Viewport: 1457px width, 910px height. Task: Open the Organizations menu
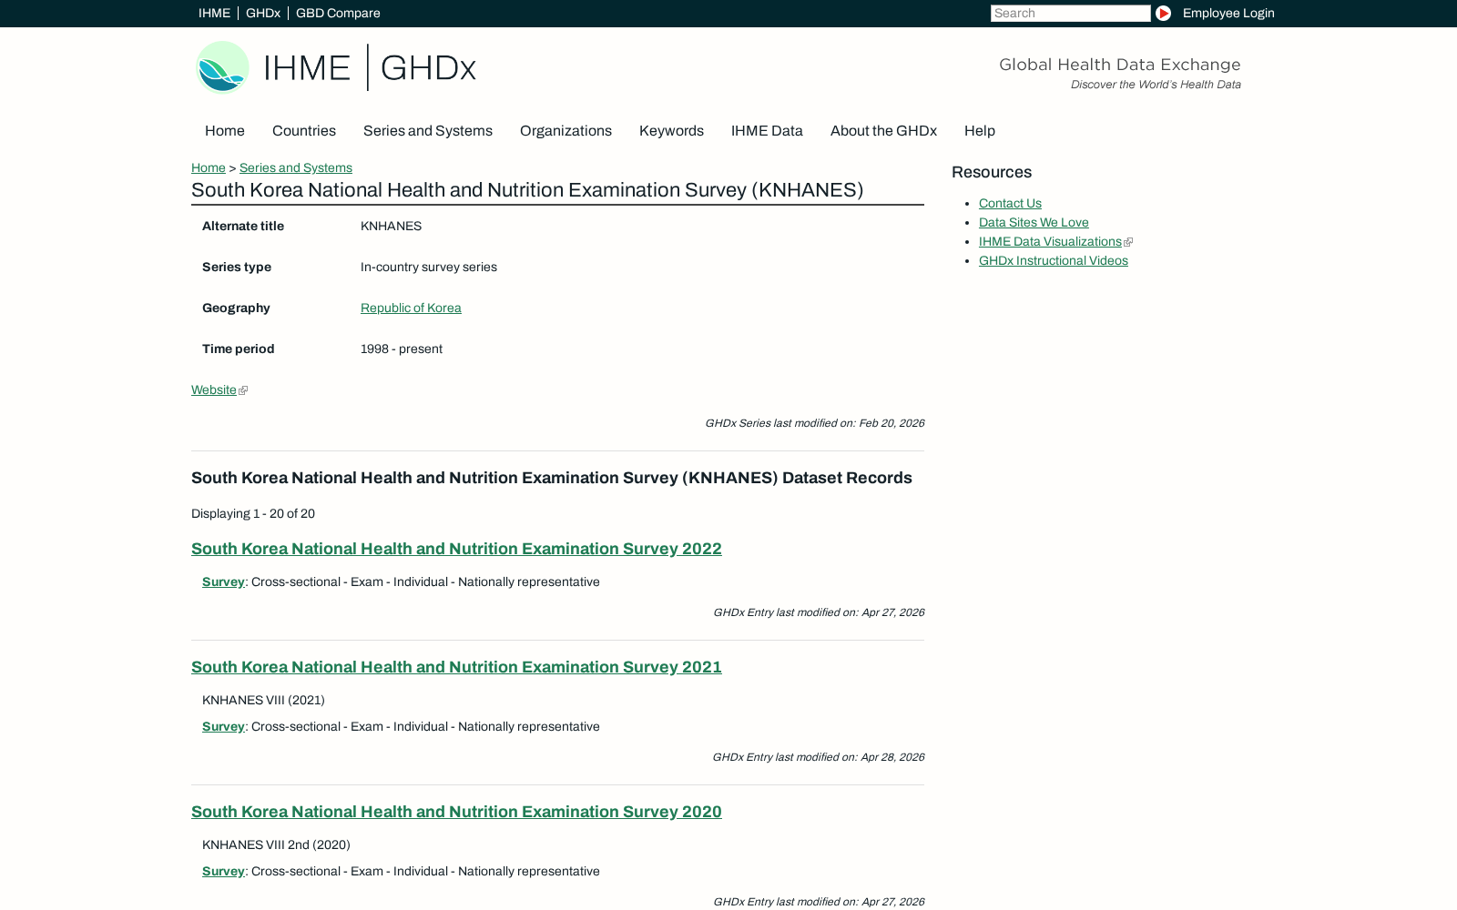[565, 131]
